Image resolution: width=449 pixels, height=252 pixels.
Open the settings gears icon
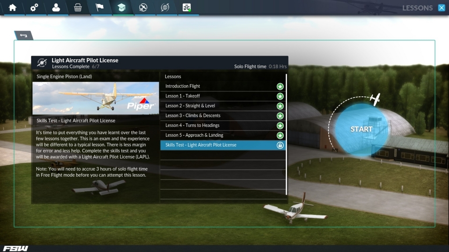[x=34, y=7]
